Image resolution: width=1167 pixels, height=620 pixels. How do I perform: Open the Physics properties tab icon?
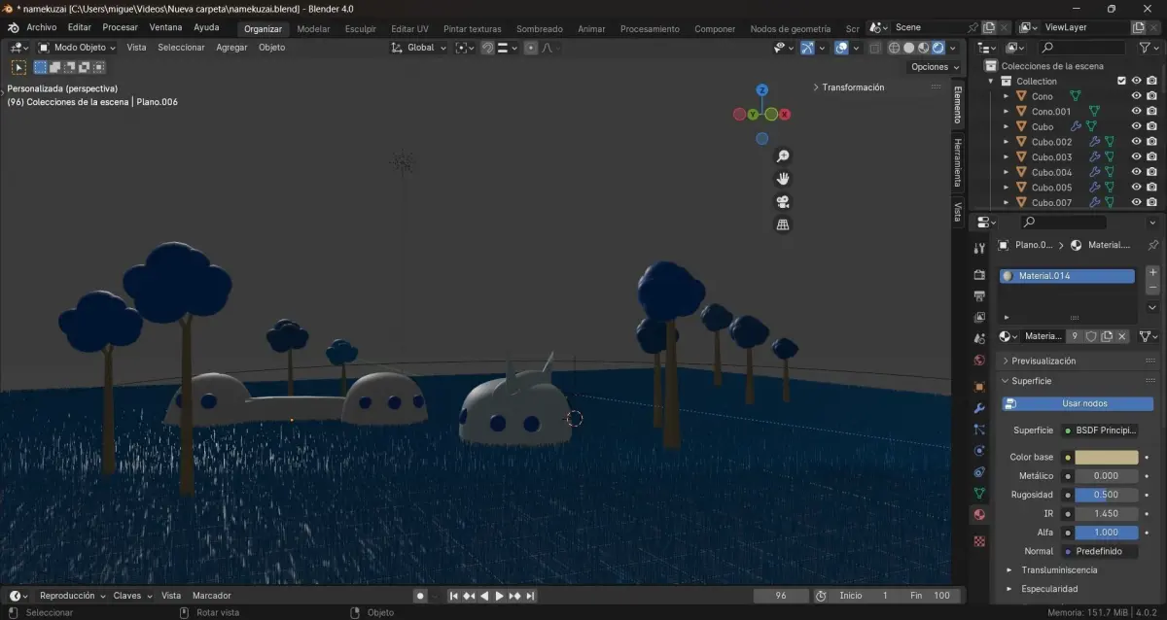(979, 451)
